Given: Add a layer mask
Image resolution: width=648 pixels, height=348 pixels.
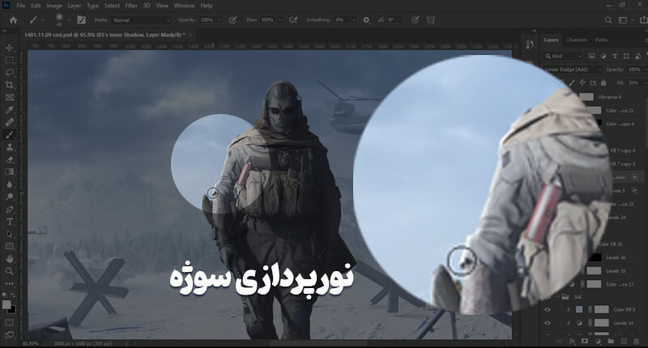Looking at the screenshot, I should [584, 342].
